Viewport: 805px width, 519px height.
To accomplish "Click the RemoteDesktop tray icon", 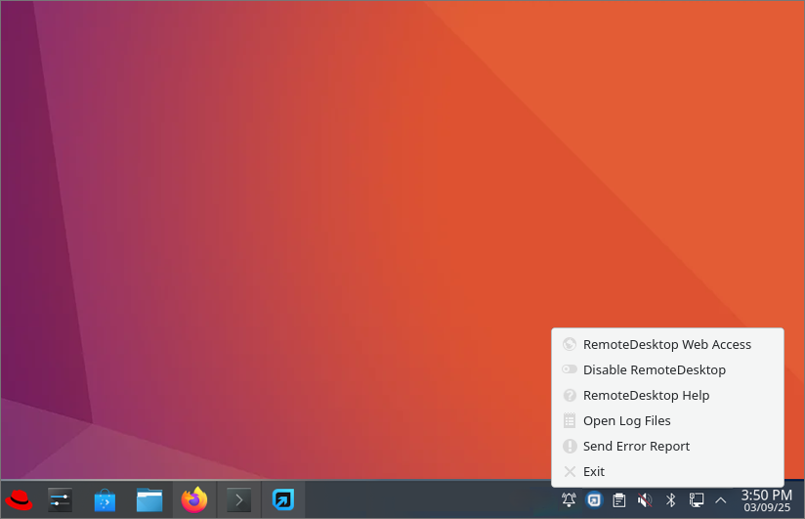I will (593, 500).
